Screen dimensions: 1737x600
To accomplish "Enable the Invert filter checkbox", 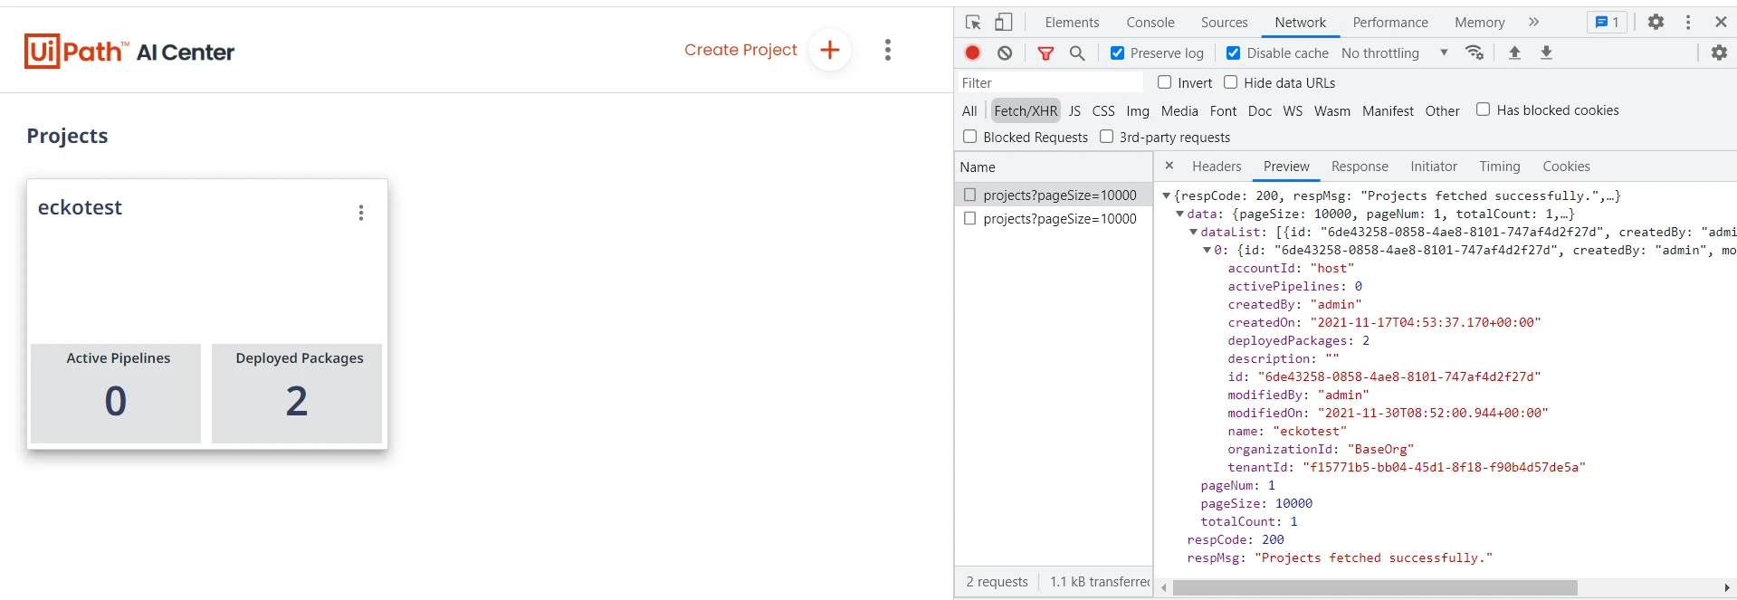I will 1165,82.
